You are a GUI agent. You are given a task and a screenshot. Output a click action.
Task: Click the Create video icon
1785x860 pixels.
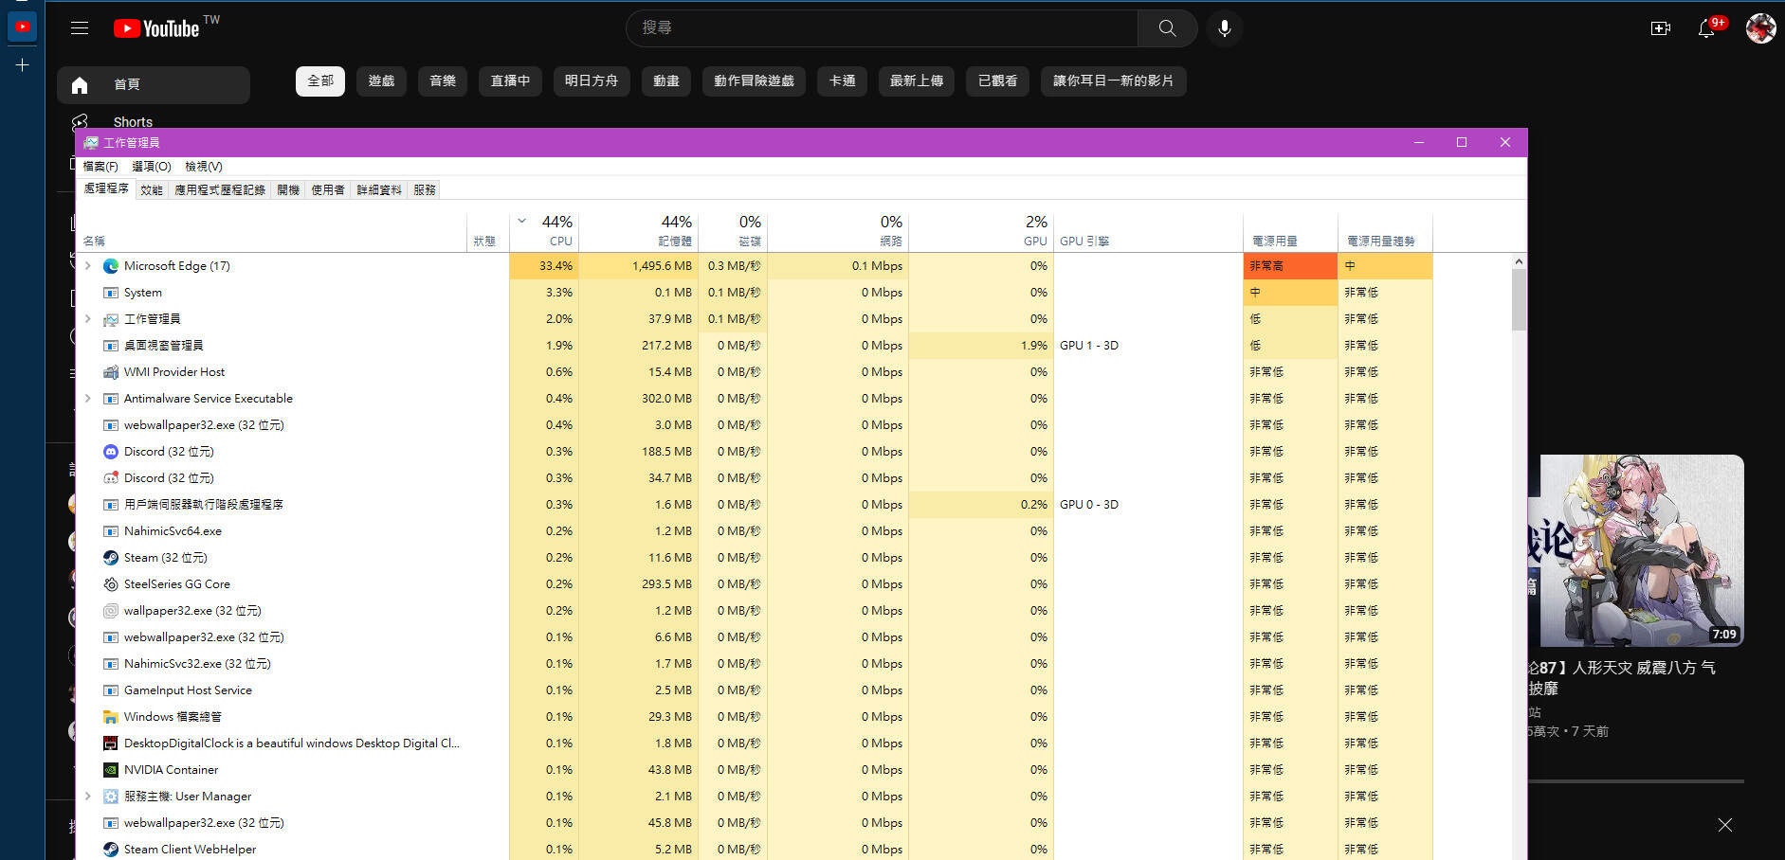(x=1660, y=28)
